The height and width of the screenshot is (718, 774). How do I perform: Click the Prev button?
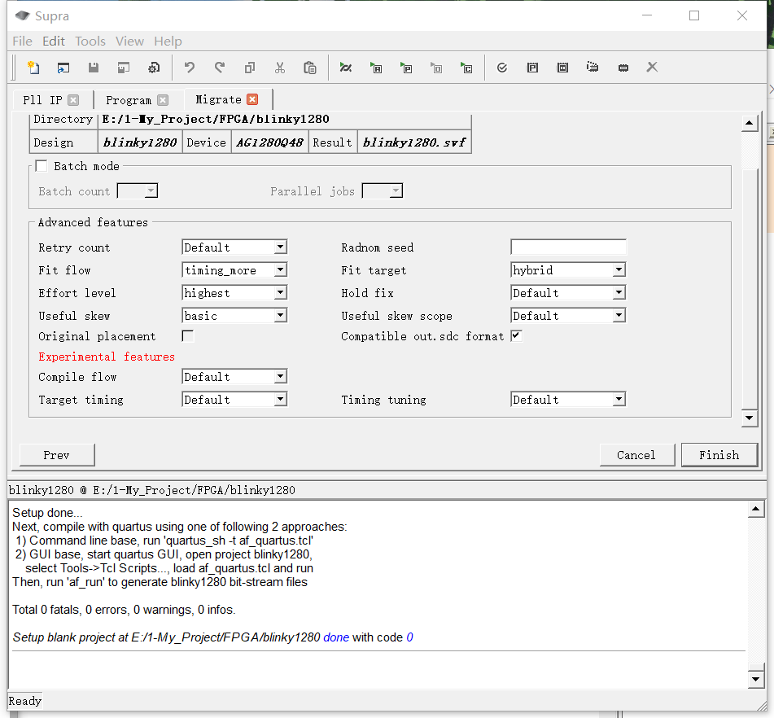(x=57, y=455)
